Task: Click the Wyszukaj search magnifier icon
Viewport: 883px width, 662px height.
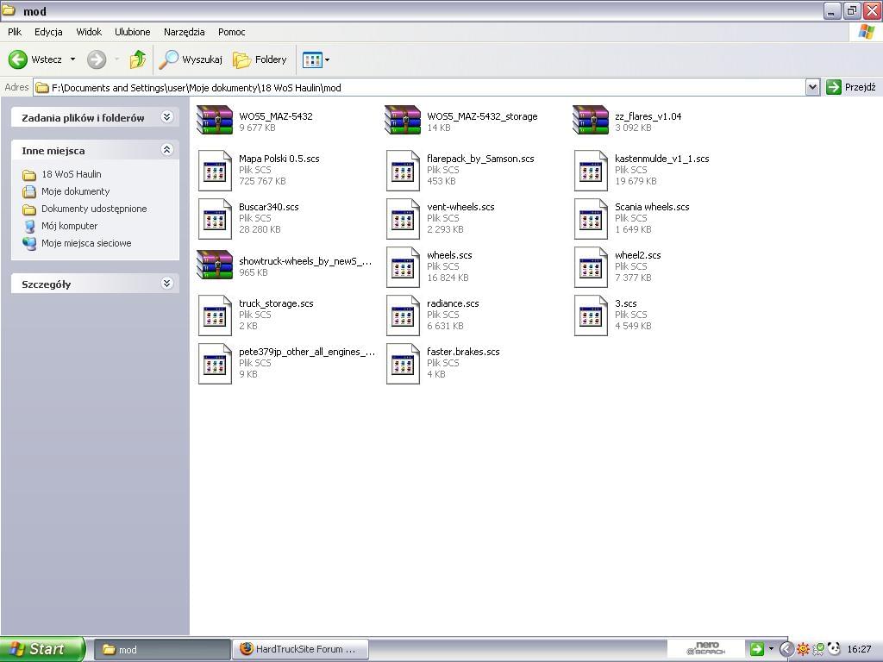Action: click(x=169, y=59)
